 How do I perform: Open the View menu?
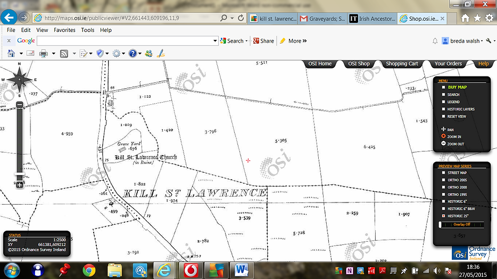click(x=42, y=30)
